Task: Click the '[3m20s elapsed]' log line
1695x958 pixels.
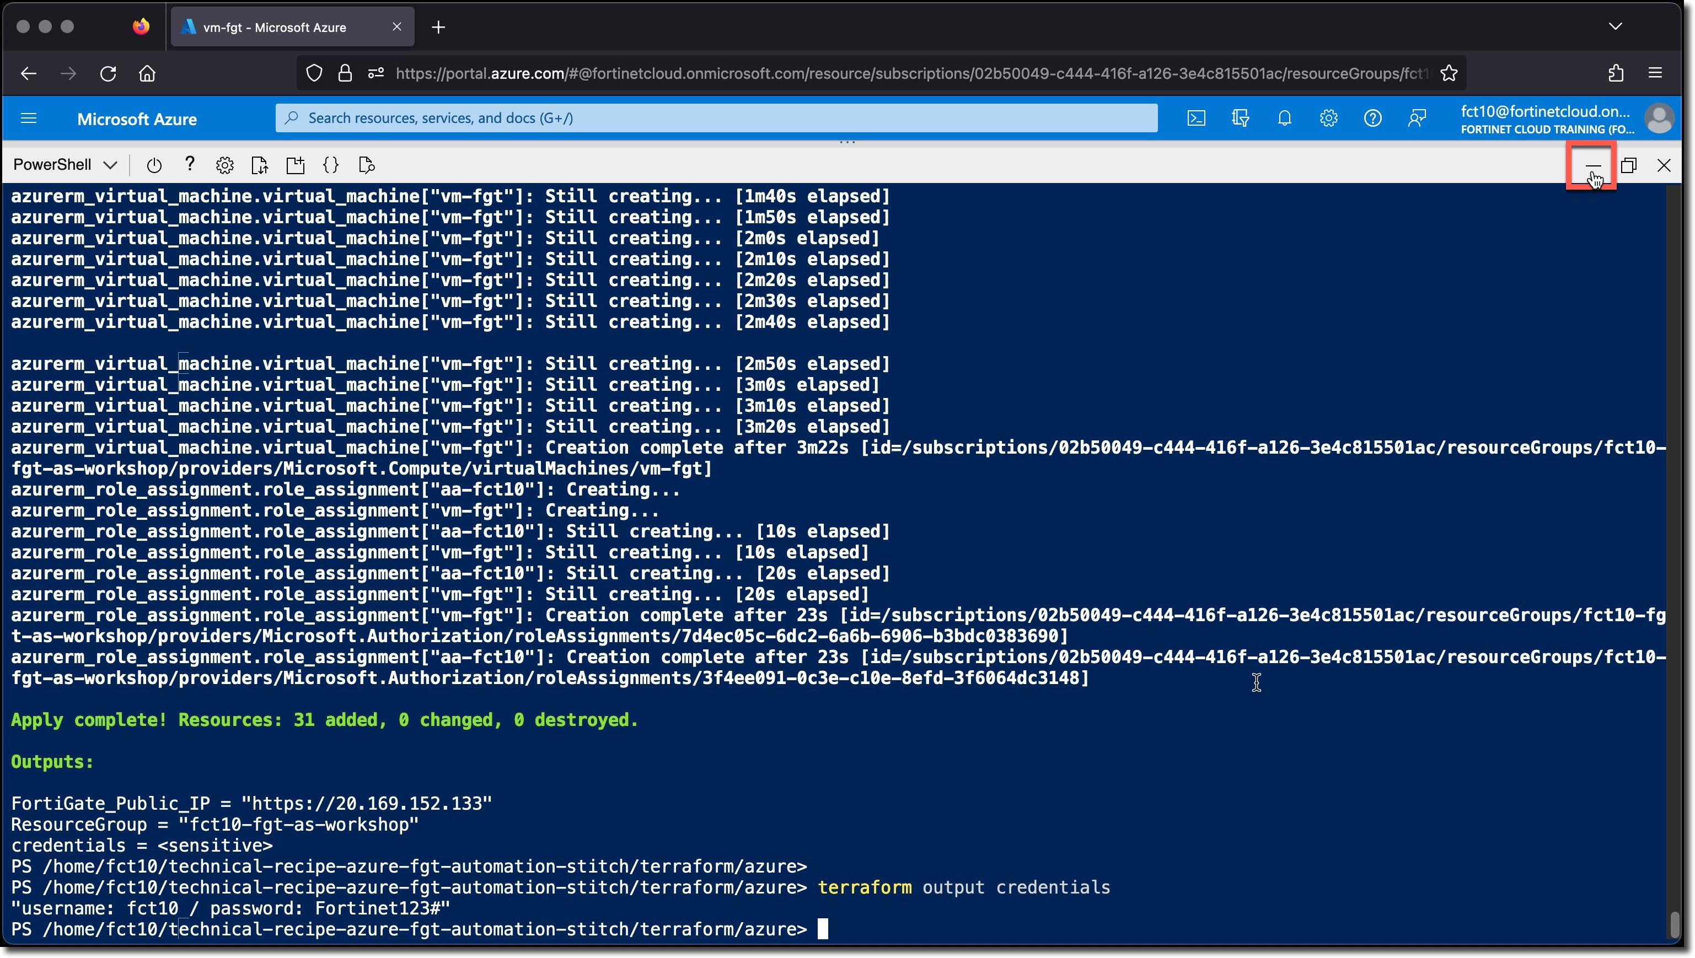Action: click(x=450, y=427)
